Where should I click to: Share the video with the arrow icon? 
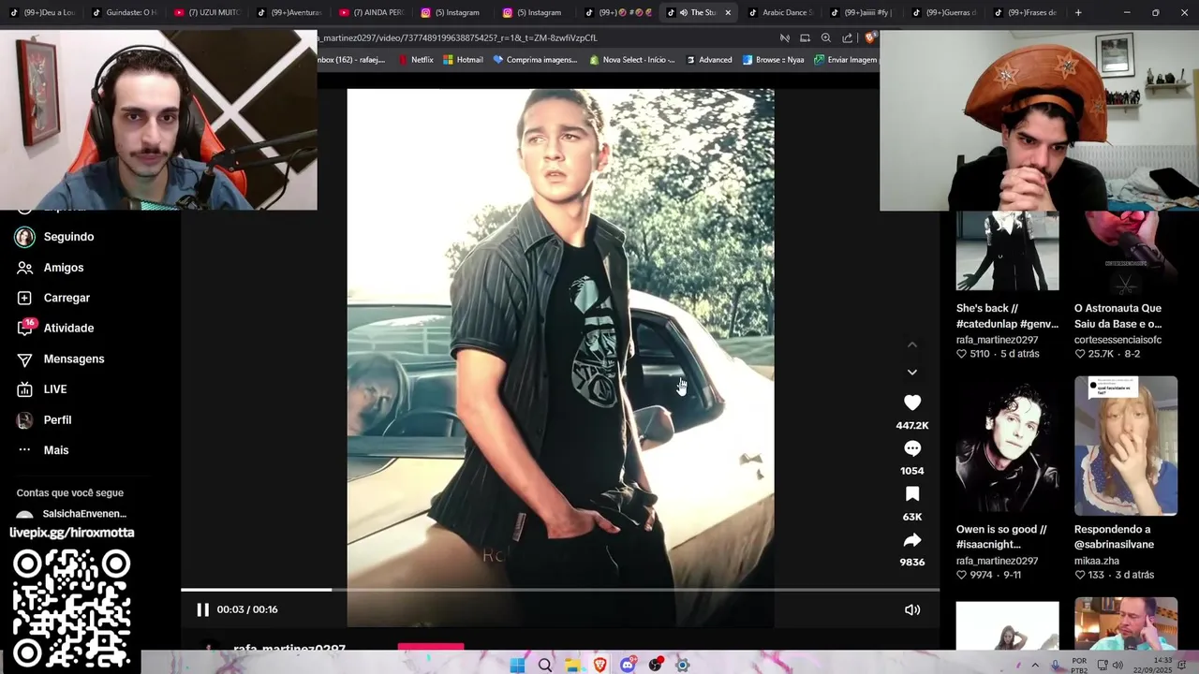912,540
